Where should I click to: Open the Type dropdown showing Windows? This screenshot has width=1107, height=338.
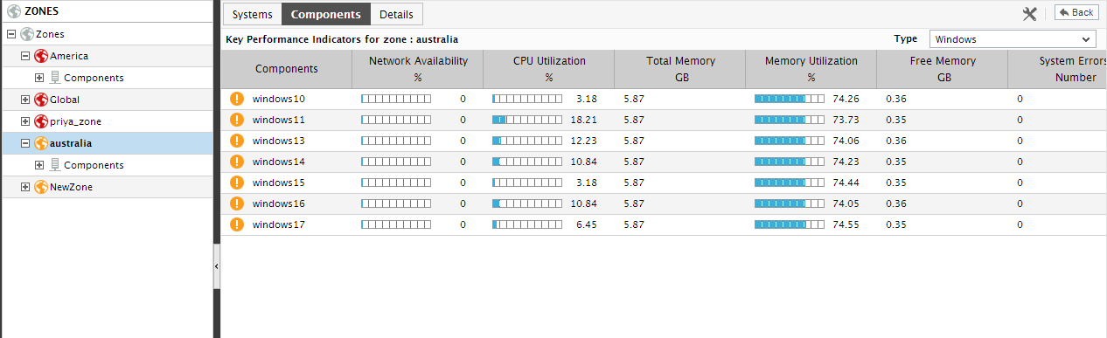(x=1012, y=39)
